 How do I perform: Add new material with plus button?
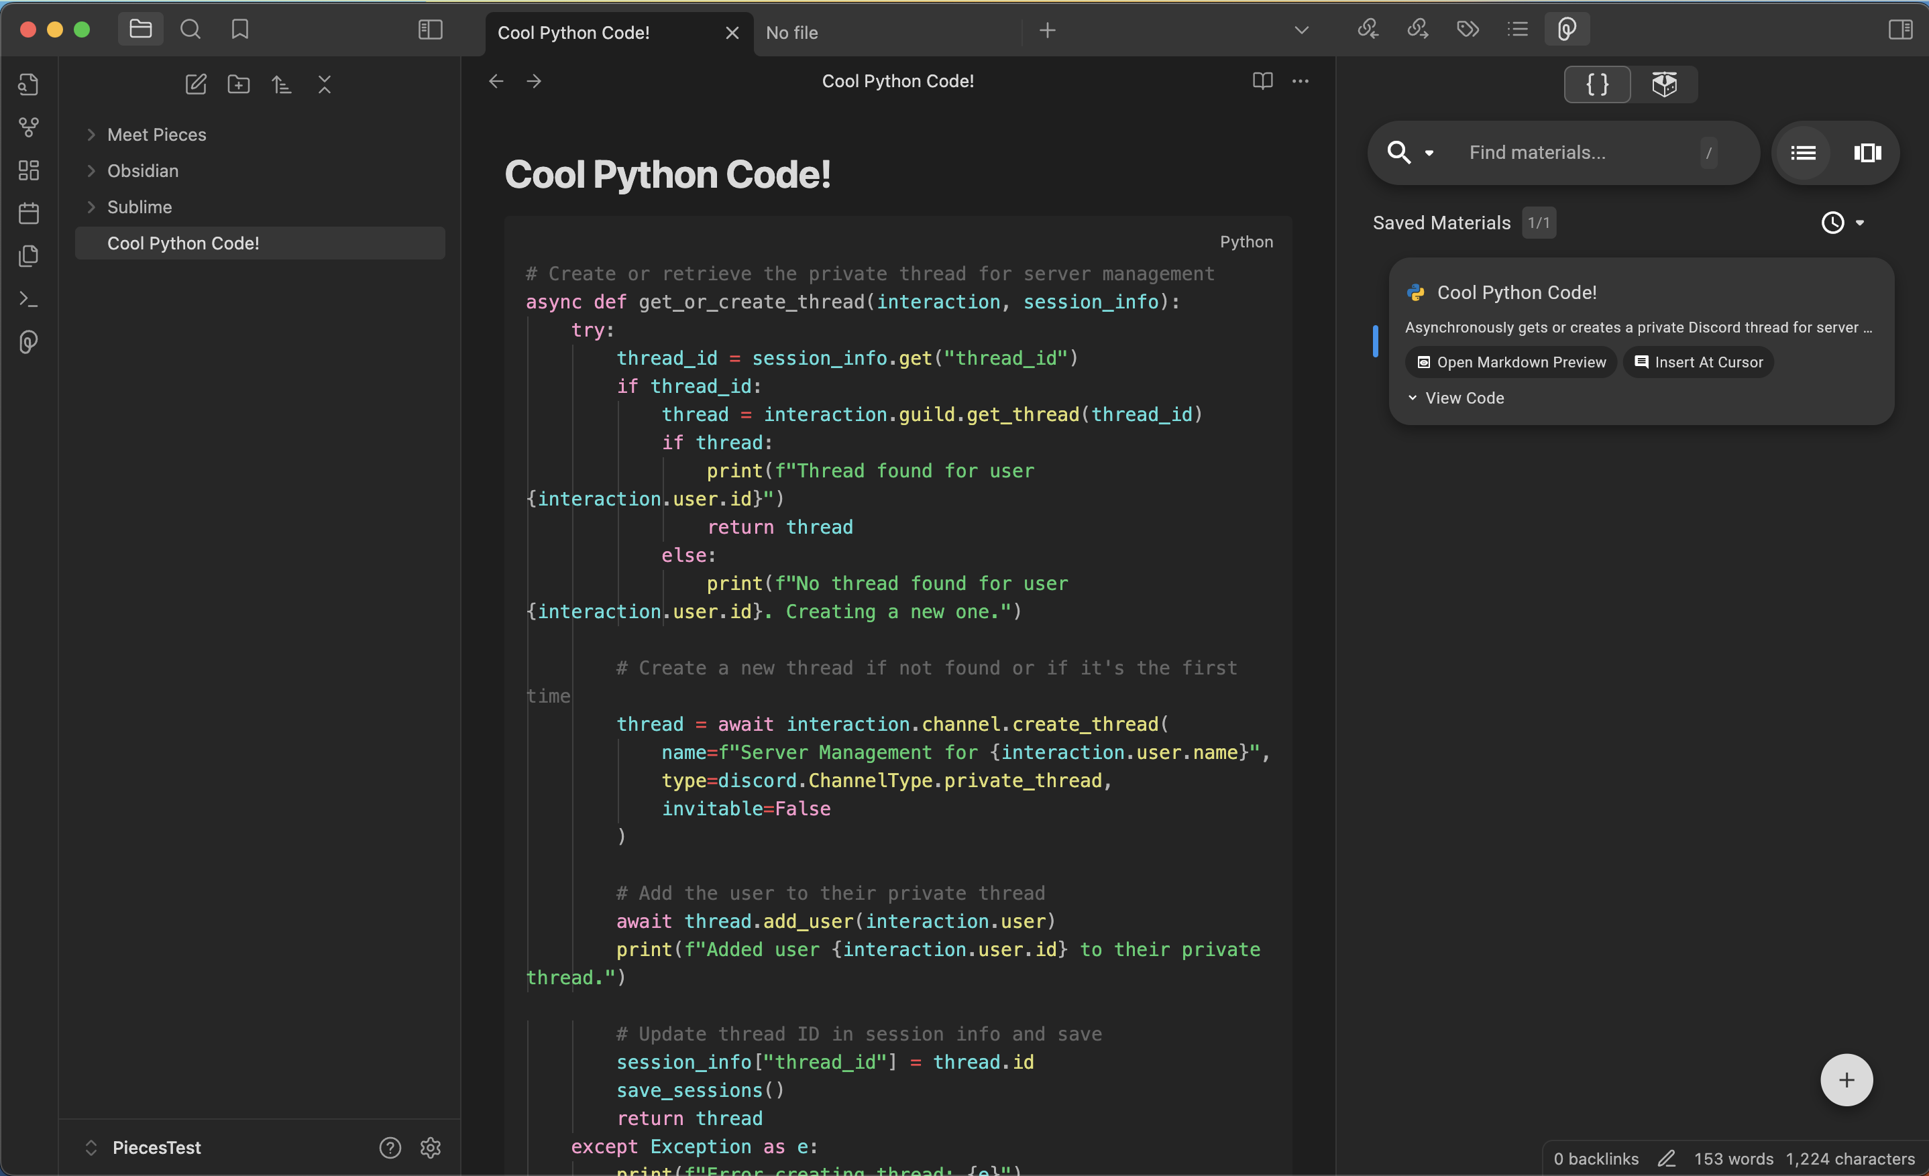click(x=1846, y=1079)
